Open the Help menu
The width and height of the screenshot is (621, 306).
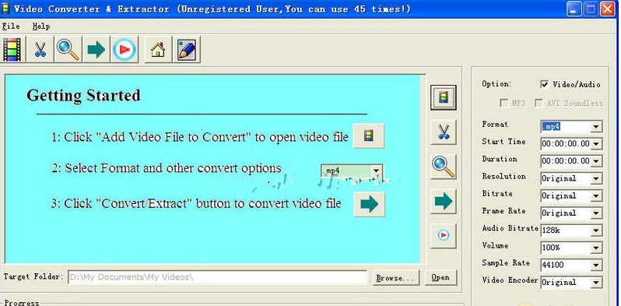(x=41, y=26)
